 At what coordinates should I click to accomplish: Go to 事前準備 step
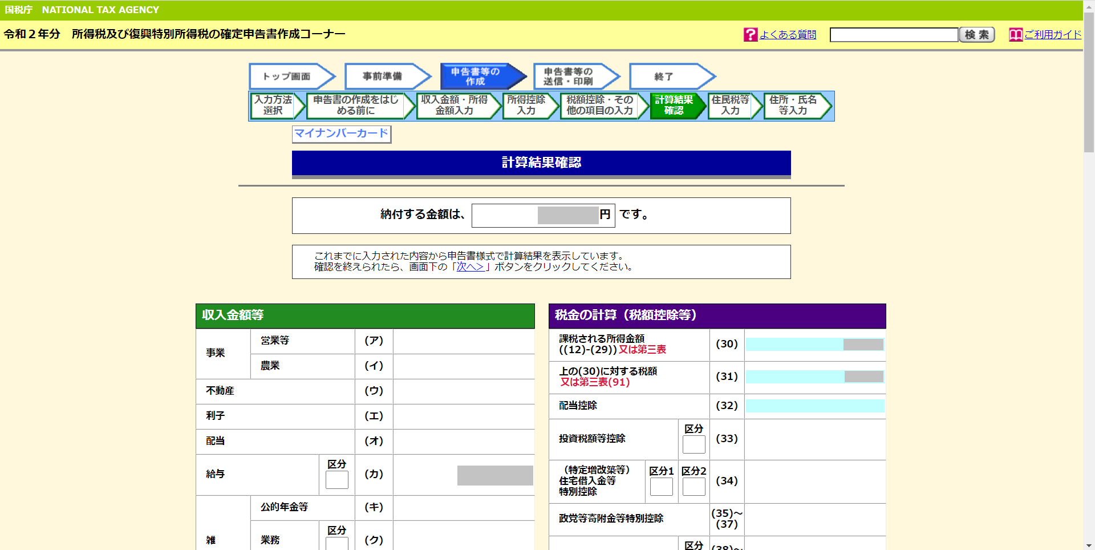click(387, 76)
